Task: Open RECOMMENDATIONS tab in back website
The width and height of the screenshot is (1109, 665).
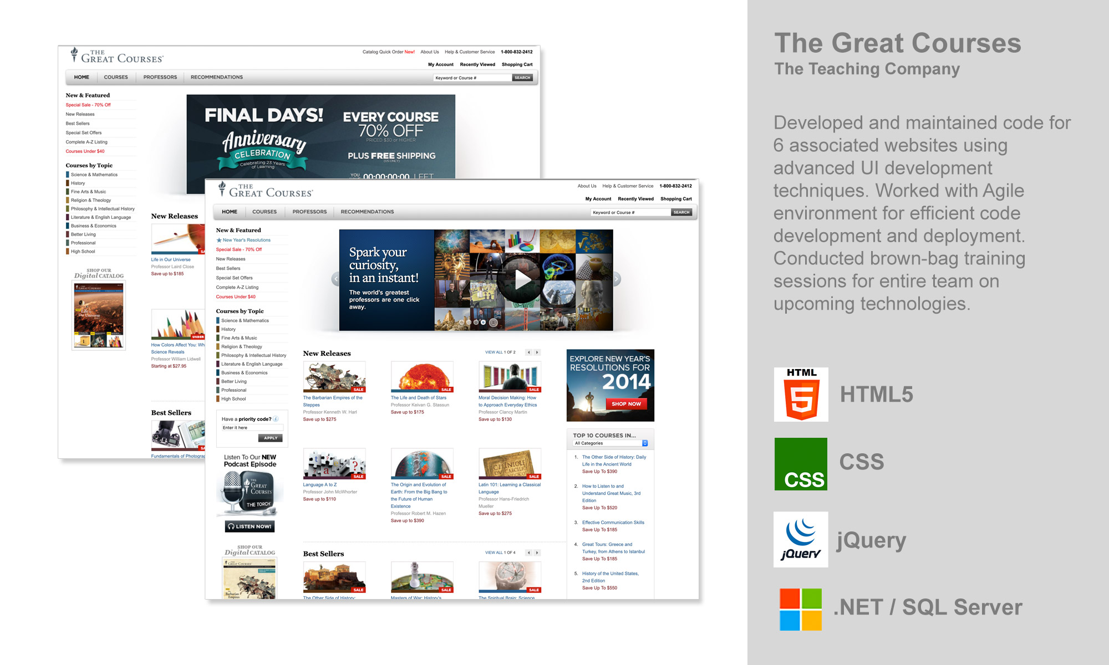Action: pos(217,77)
